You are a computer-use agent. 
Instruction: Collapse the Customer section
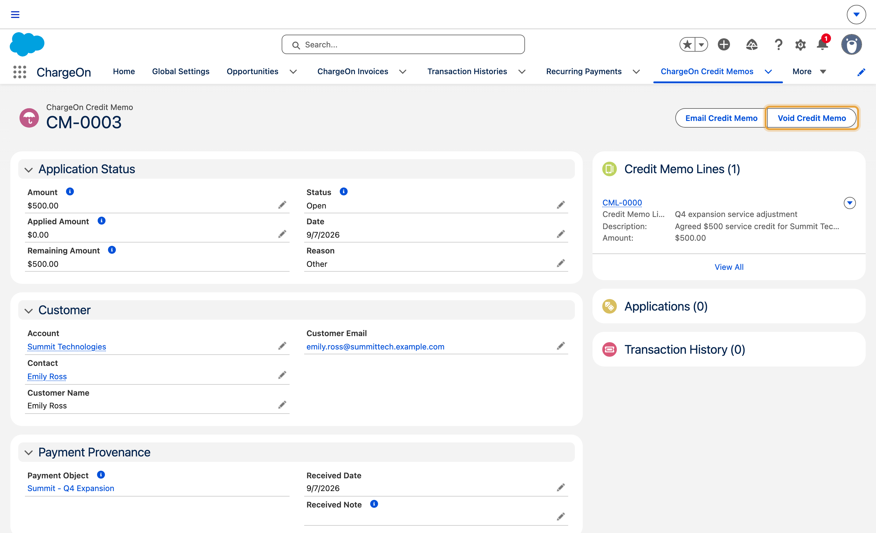click(x=29, y=311)
